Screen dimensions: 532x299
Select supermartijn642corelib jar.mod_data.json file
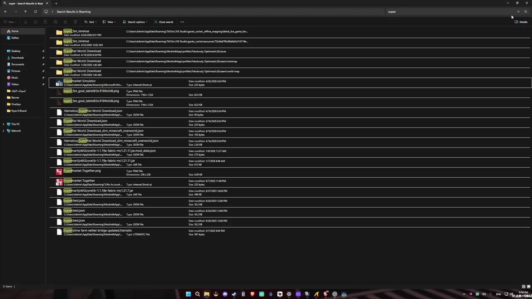(x=290, y=152)
